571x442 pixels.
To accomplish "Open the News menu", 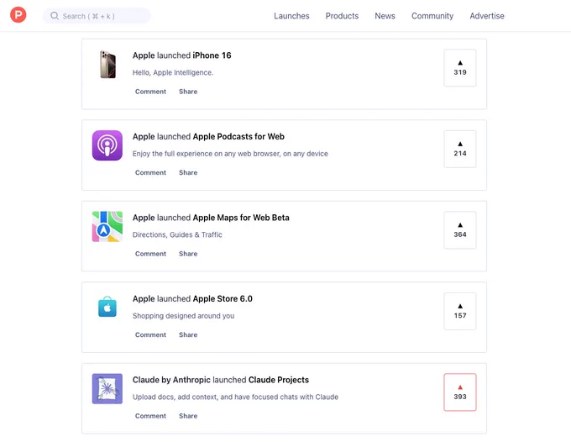I will 385,16.
